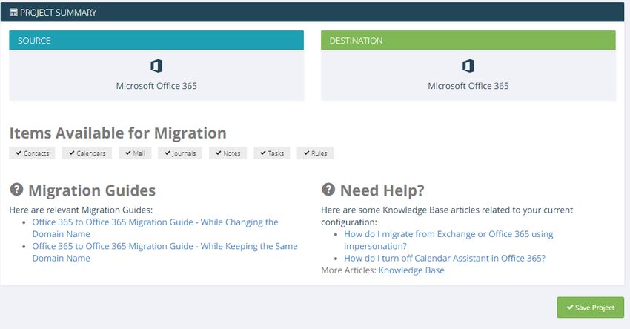Toggle the Rules migration item

(315, 153)
